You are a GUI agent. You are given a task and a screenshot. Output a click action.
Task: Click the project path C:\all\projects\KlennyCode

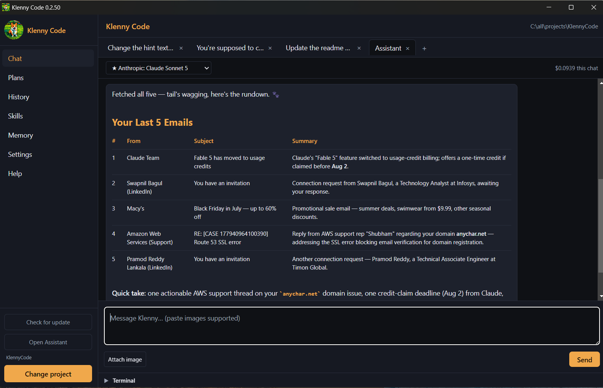564,26
